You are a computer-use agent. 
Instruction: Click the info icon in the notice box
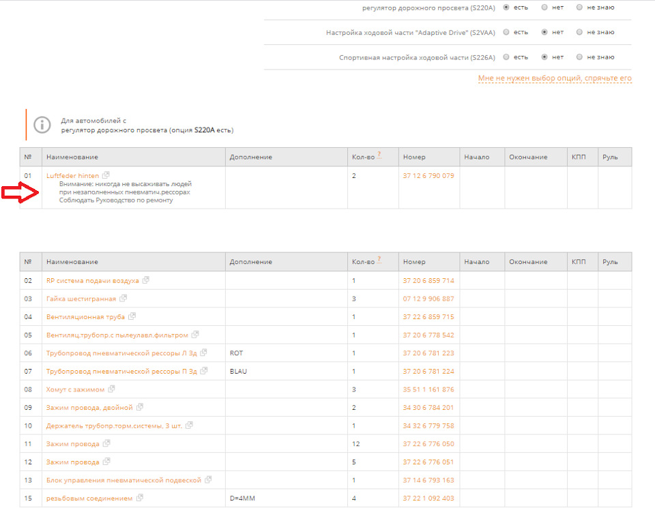(x=42, y=125)
